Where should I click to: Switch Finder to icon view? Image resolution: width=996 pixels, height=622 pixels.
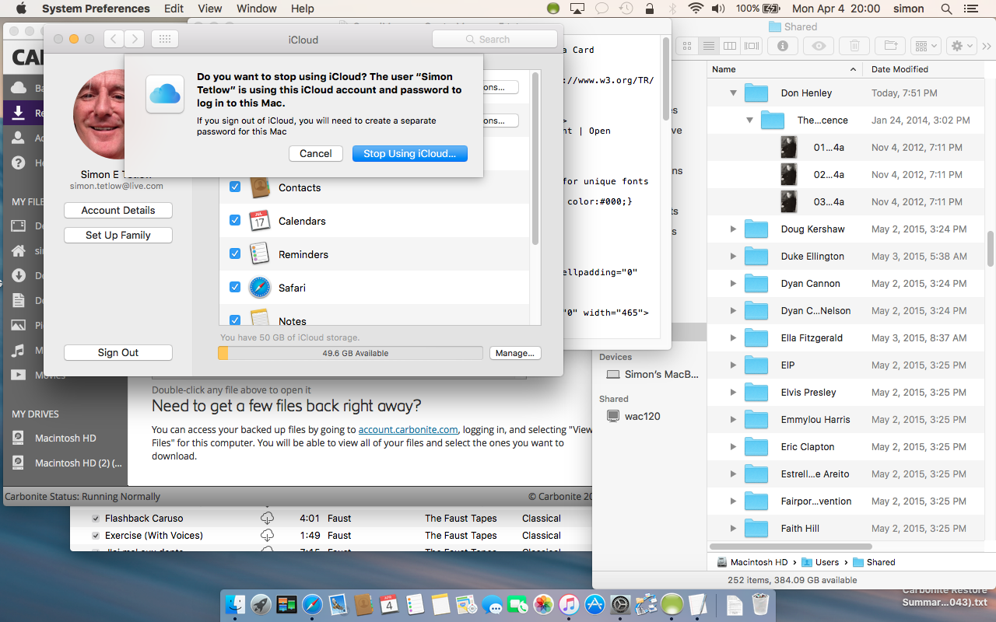pos(687,46)
